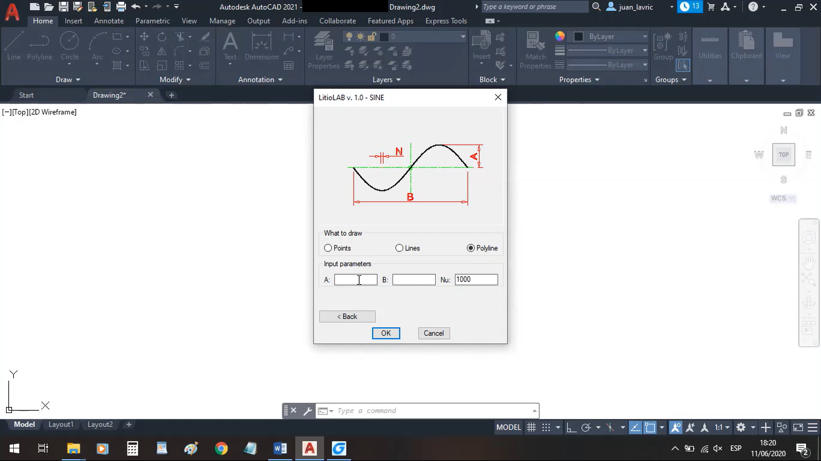This screenshot has width=821, height=461.
Task: Click the Offset tool icon
Action: (x=205, y=65)
